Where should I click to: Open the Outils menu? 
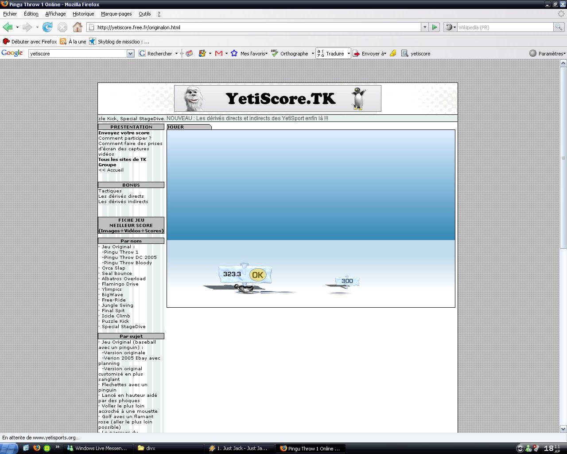(145, 14)
